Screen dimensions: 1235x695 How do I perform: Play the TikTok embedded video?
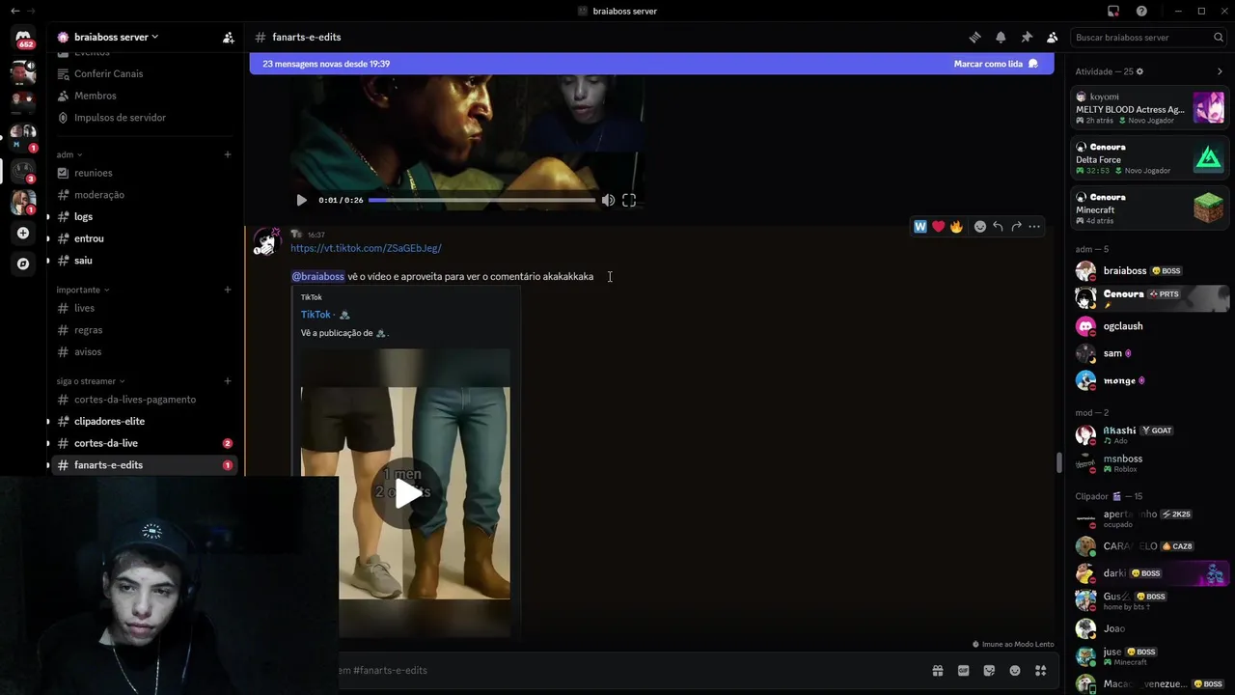(405, 493)
